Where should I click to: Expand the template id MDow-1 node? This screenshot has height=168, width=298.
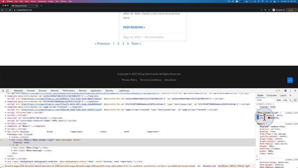pos(6,126)
